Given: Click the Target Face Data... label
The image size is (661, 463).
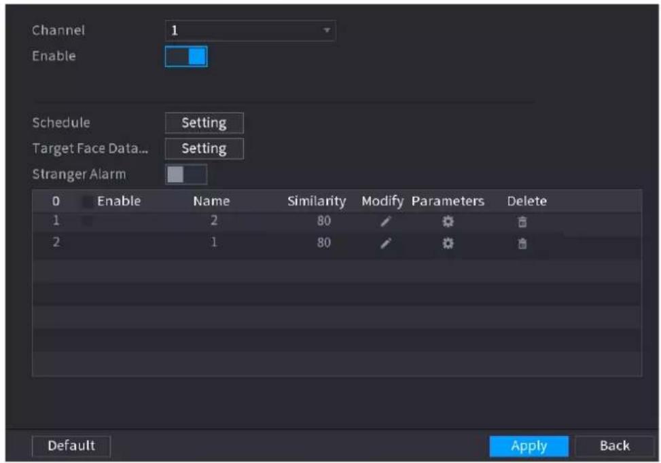Looking at the screenshot, I should [x=90, y=149].
